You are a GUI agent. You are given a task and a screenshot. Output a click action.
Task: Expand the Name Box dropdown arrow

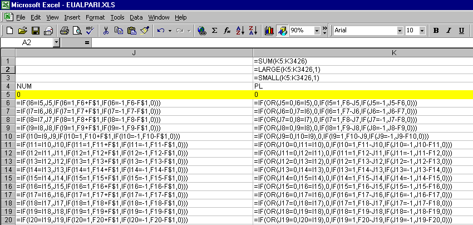[x=56, y=42]
